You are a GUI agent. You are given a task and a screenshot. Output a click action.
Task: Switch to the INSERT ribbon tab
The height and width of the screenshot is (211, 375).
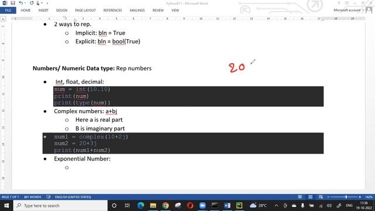[43, 11]
